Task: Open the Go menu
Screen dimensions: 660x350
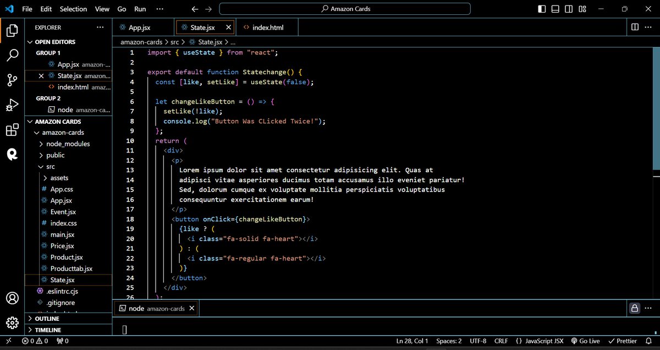Action: (122, 9)
